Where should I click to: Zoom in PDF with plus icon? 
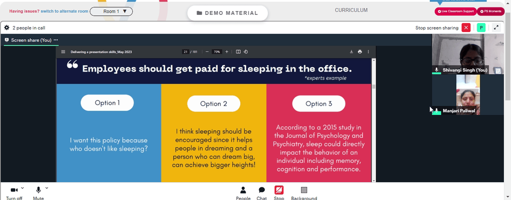click(227, 52)
